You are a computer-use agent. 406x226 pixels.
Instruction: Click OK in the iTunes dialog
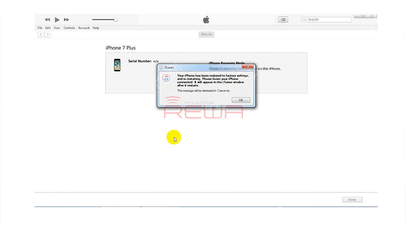coord(241,100)
